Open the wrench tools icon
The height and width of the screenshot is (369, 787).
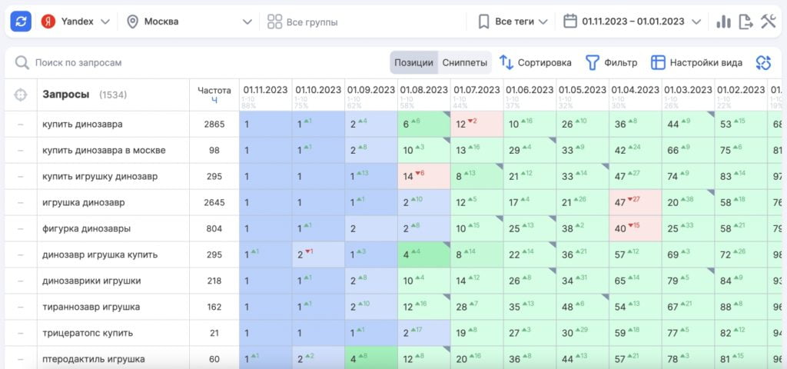(x=768, y=22)
